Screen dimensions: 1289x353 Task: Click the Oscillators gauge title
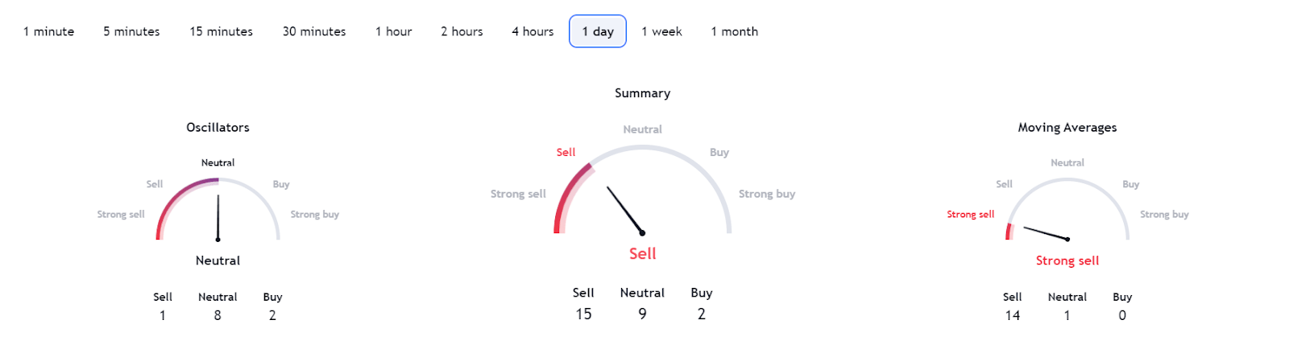pos(218,127)
